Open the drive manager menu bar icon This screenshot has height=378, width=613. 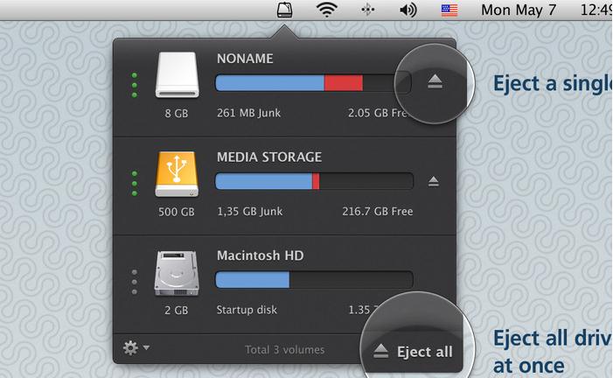pyautogui.click(x=284, y=10)
